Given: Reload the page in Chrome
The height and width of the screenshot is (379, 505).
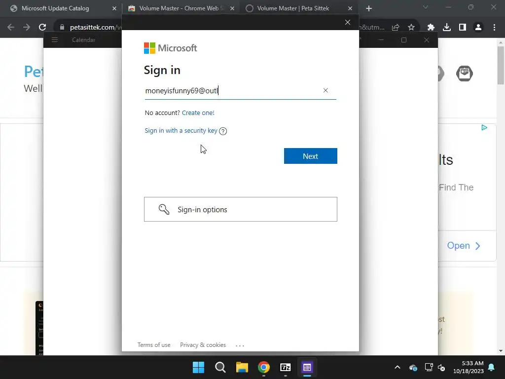Looking at the screenshot, I should [x=42, y=28].
